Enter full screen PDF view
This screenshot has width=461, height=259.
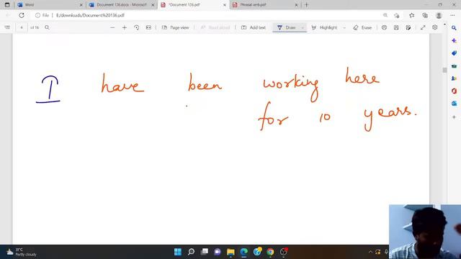pyautogui.click(x=423, y=27)
